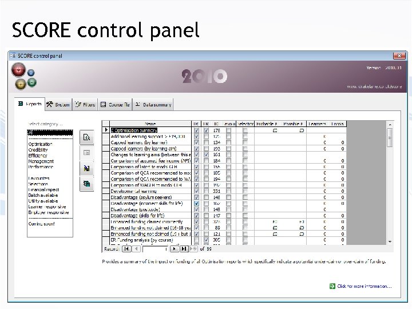Viewport: 412px width, 309px height.
Task: Click the vertical scrollbar thumb of report table
Action: click(x=390, y=138)
